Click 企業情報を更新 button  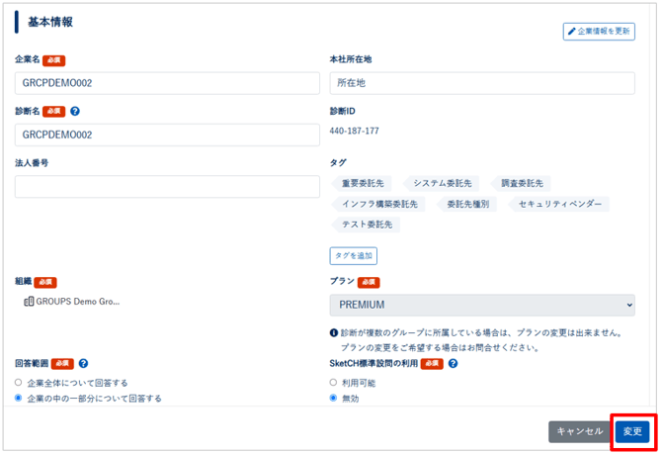(599, 32)
